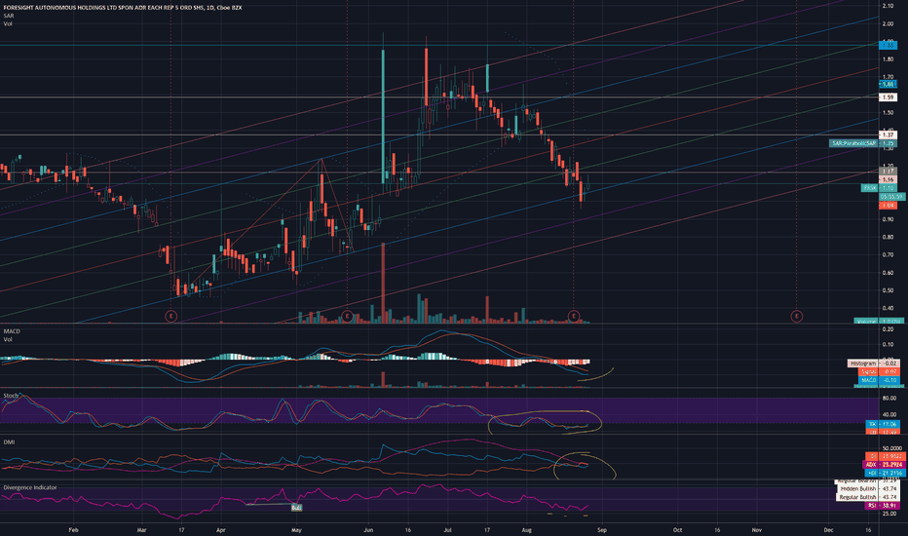
Task: Click the ADX value label
Action: [883, 465]
